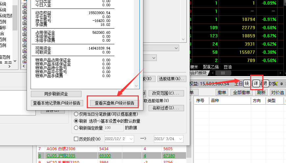The width and height of the screenshot is (286, 163).
Task: Click the 持仓盈亏 value -16420.00
Action: coord(101,21)
